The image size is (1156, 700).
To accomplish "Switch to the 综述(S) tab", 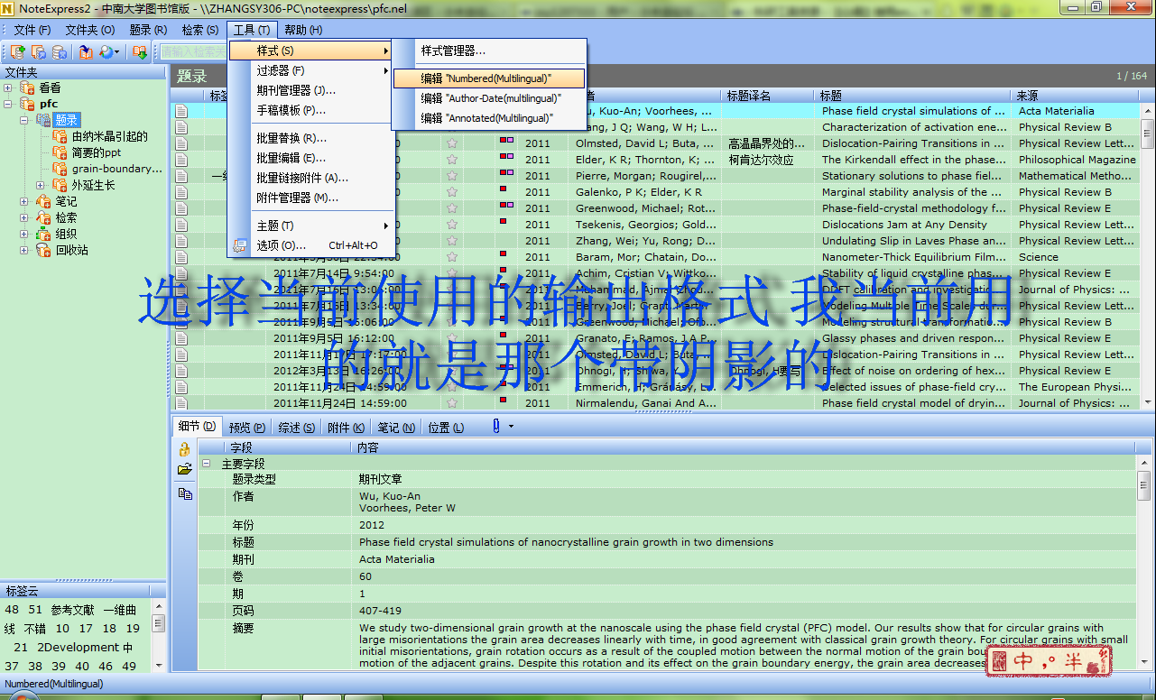I will tap(296, 428).
